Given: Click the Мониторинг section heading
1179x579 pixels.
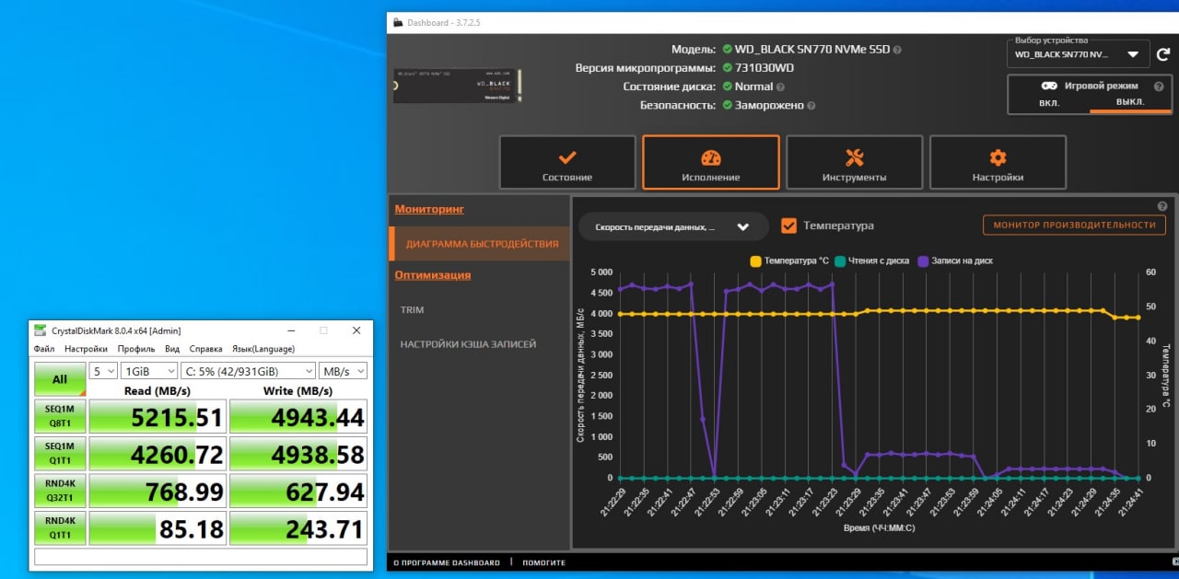Looking at the screenshot, I should 429,209.
